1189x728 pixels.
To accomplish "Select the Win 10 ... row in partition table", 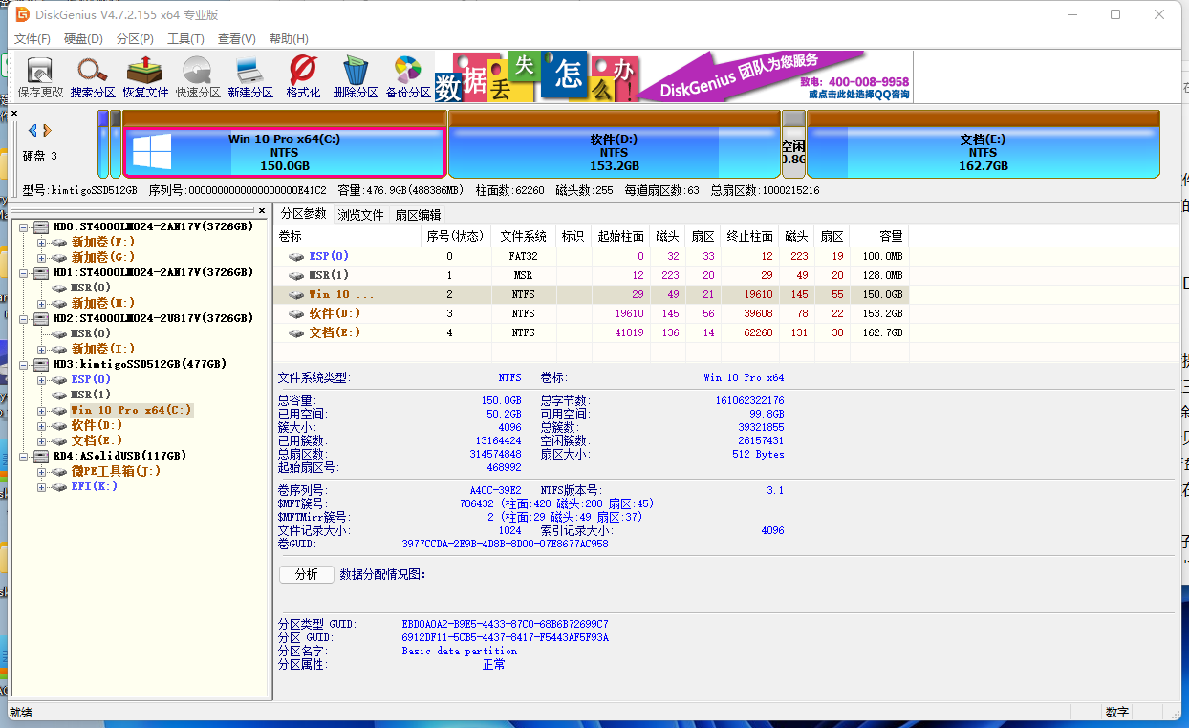I will (592, 294).
